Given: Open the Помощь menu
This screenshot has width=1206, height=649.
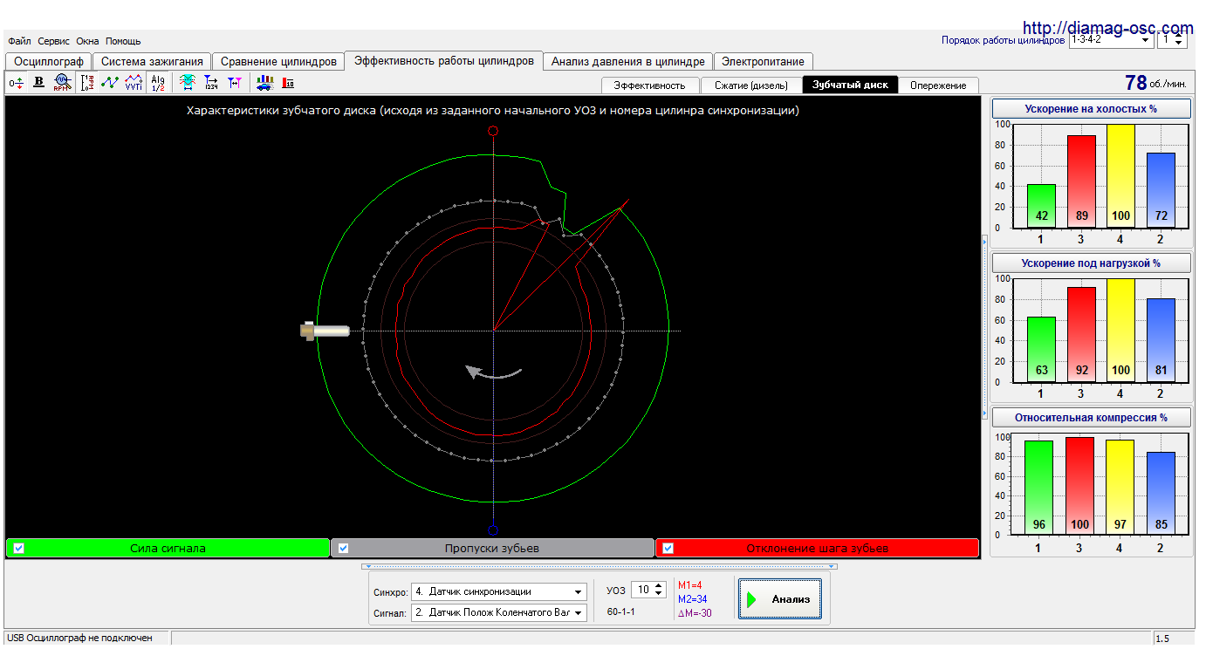Looking at the screenshot, I should [123, 41].
